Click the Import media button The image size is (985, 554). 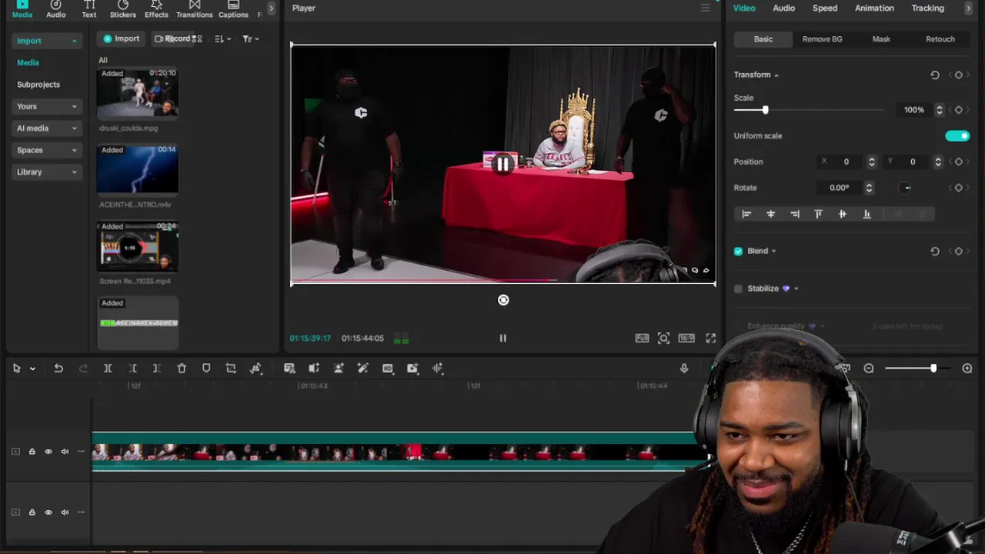tap(122, 38)
